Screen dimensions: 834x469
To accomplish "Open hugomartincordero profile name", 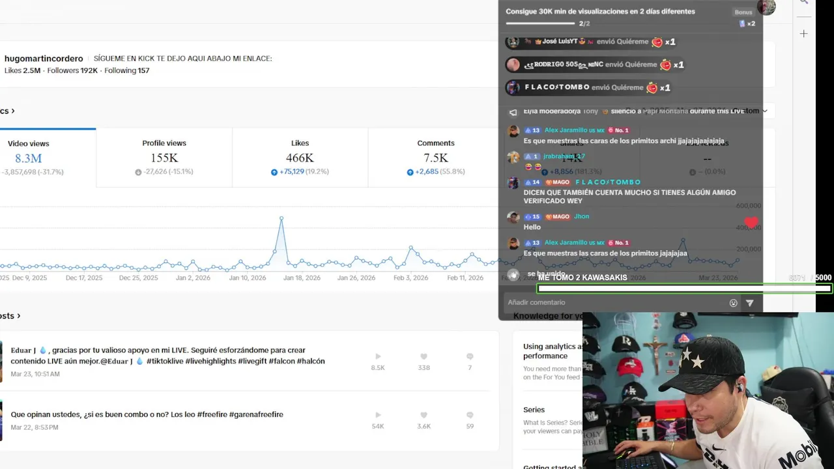I will click(44, 58).
